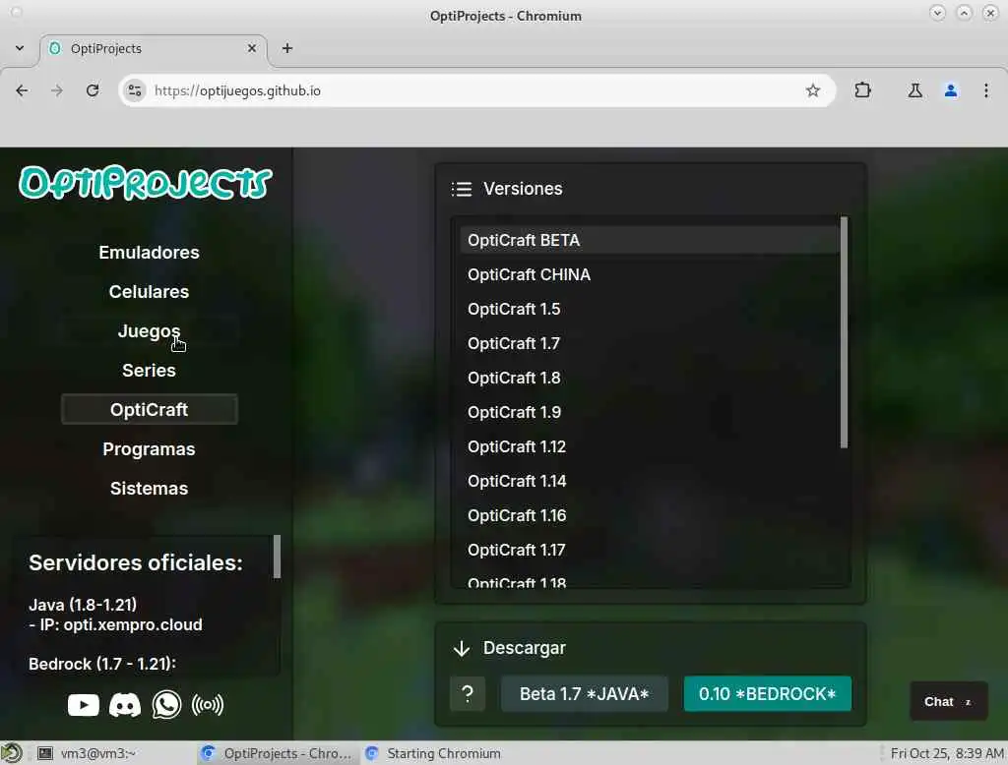Select OptiCraft 1.17 version
The height and width of the screenshot is (765, 1008).
point(650,550)
